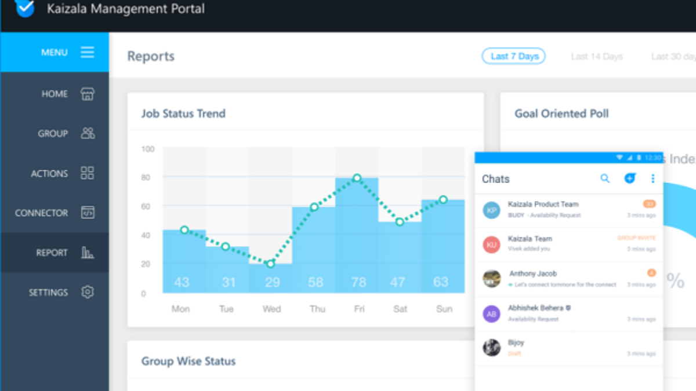The image size is (696, 391).
Task: Switch to the Last 14 Days view
Action: tap(596, 56)
